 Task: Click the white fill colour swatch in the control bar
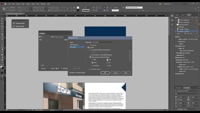78,8
